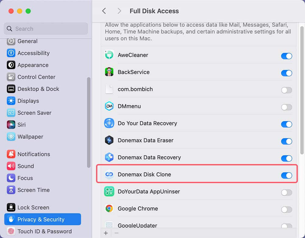Select the Siri sidebar icon

[11, 124]
